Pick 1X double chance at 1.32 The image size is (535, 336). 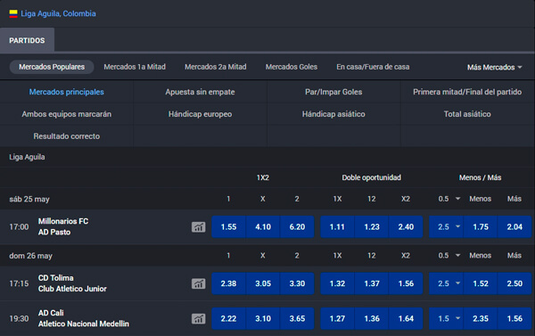(x=337, y=283)
